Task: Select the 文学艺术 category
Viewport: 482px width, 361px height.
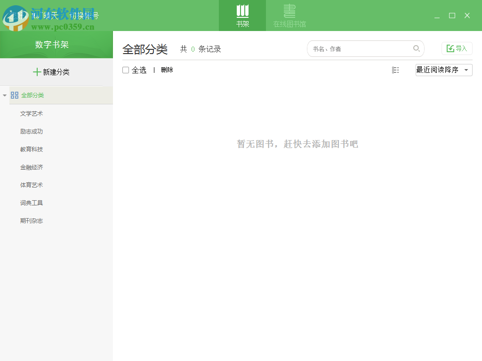Action: coord(31,113)
